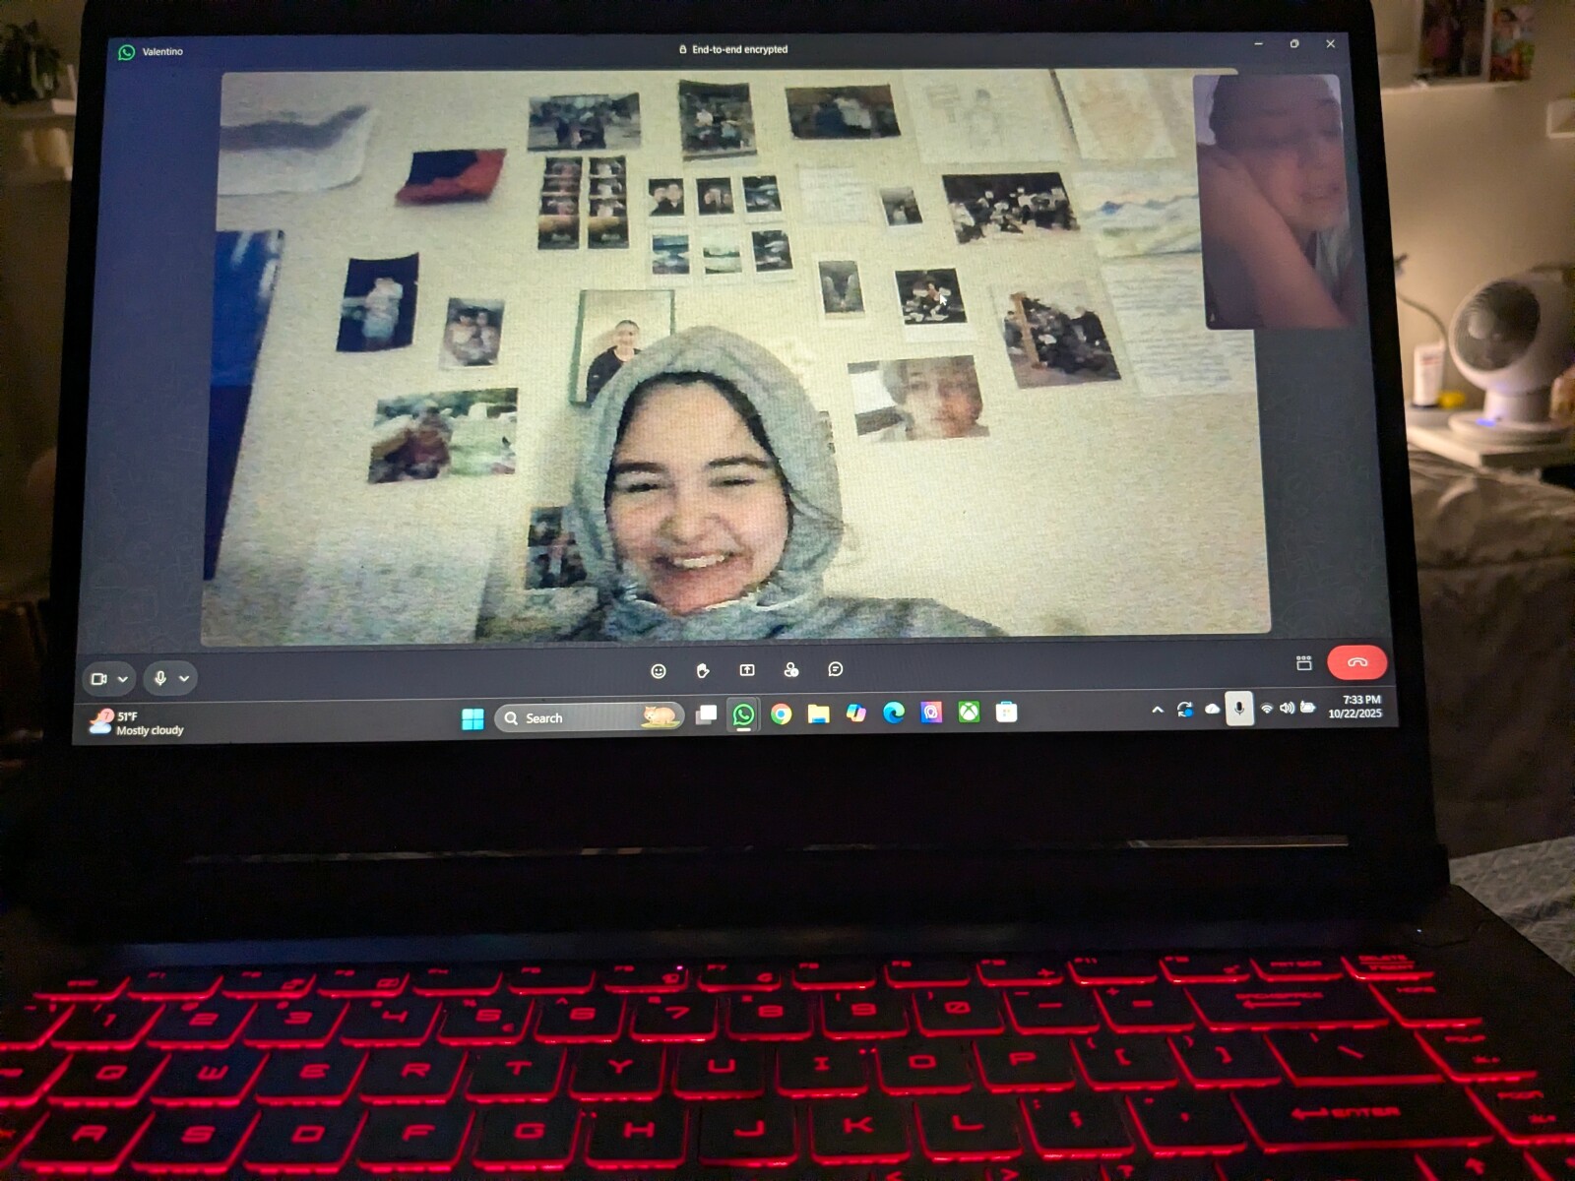
Task: Mute the microphone in the call
Action: [x=160, y=678]
